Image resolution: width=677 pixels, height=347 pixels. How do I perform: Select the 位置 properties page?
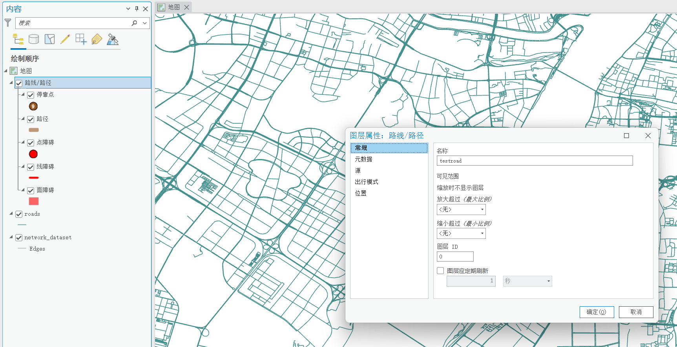pos(389,193)
